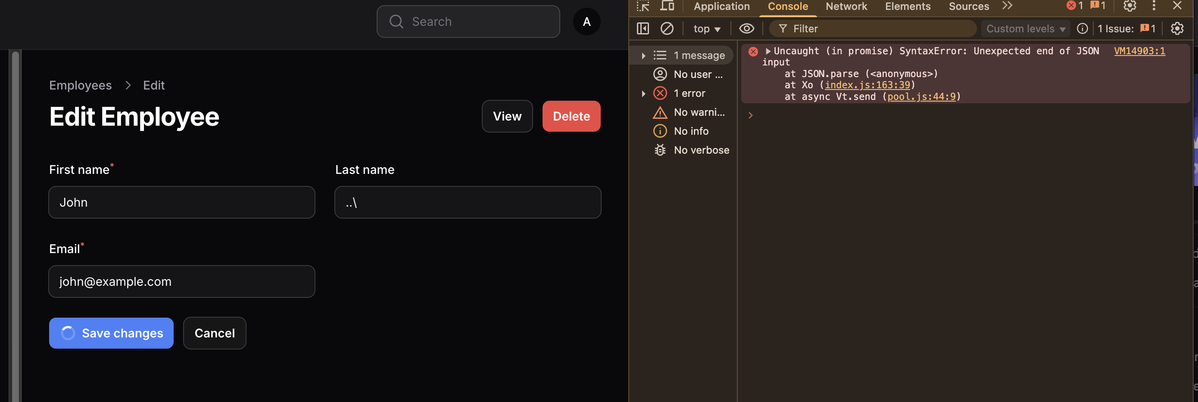The width and height of the screenshot is (1198, 402).
Task: Click the 1 Issue indicator
Action: (x=1126, y=28)
